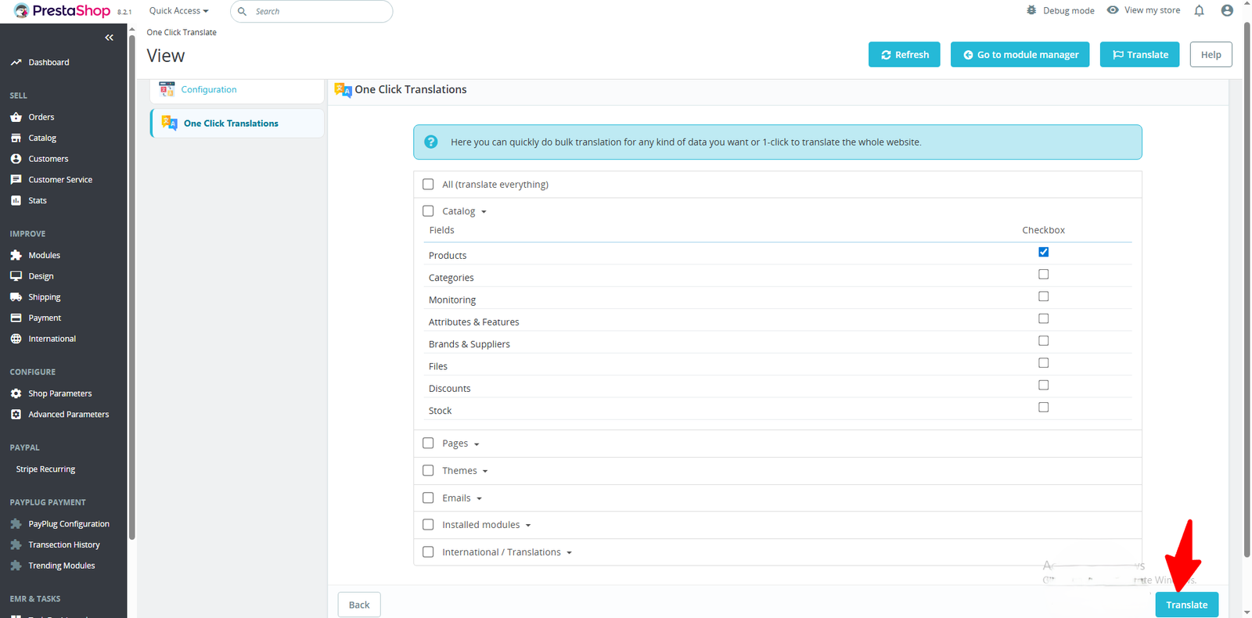Screen dimensions: 1252x618
Task: Collapse the sidebar with double-chevron icon
Action: click(109, 38)
